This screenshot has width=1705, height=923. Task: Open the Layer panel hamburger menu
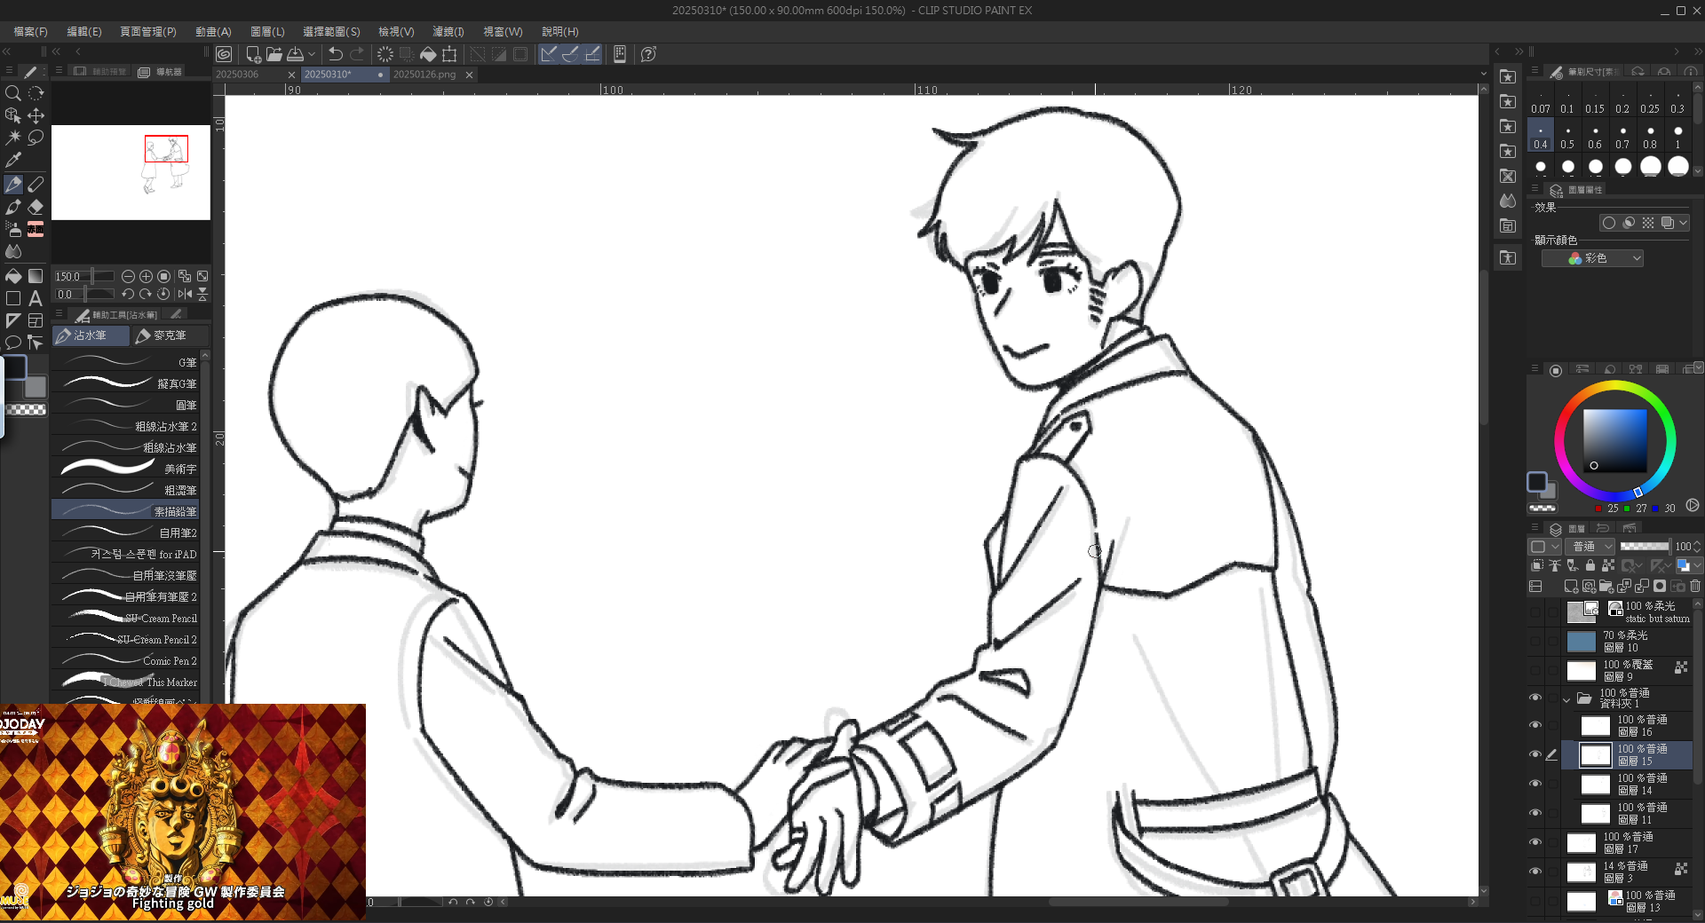pyautogui.click(x=1534, y=528)
